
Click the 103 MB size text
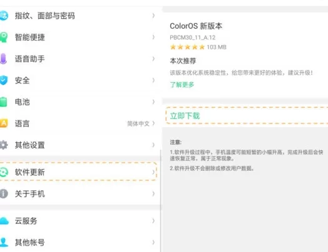click(x=217, y=47)
